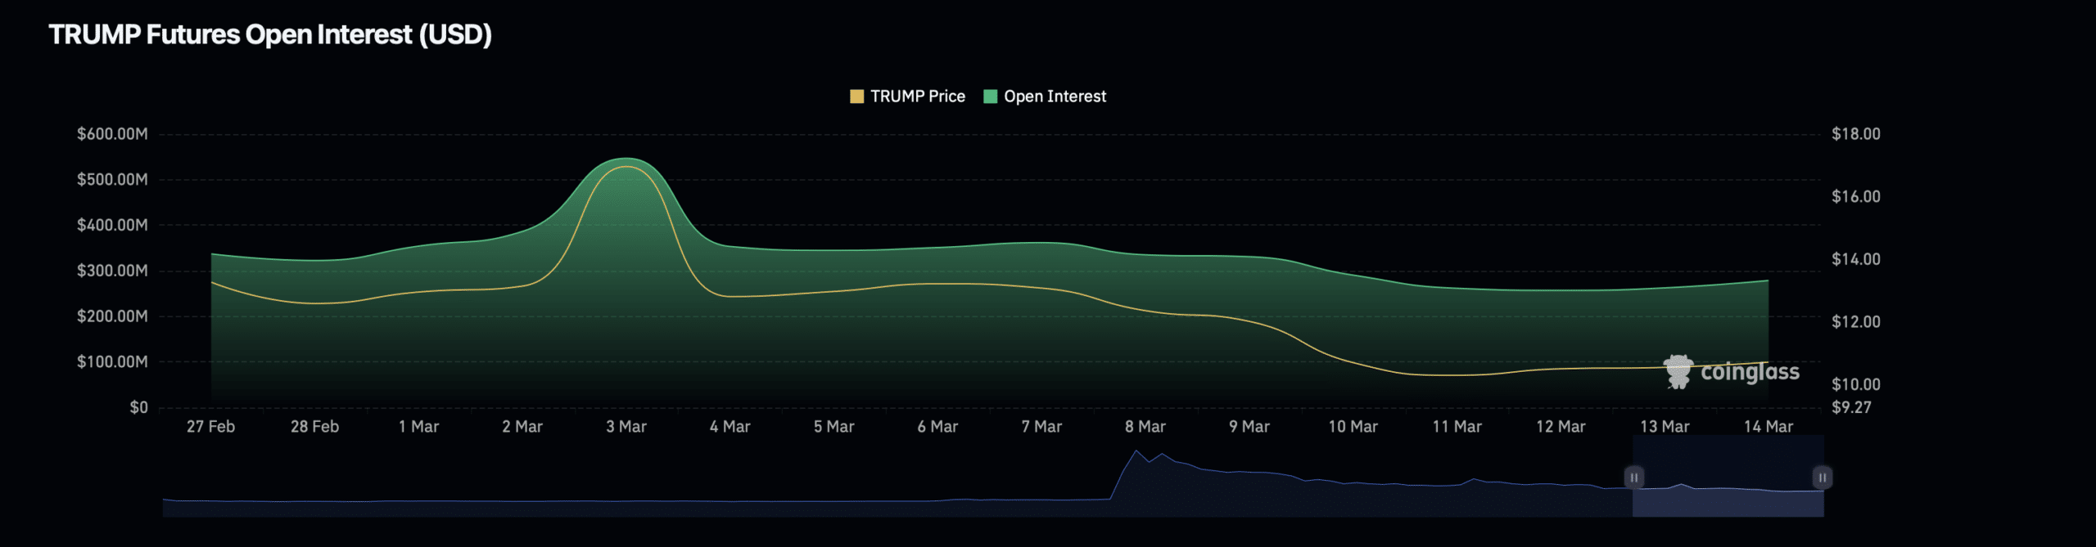Click the 3 Mar date label

click(626, 427)
